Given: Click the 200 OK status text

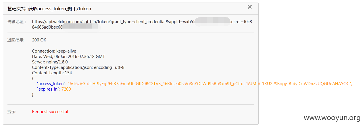Looking at the screenshot, I should pyautogui.click(x=39, y=40).
